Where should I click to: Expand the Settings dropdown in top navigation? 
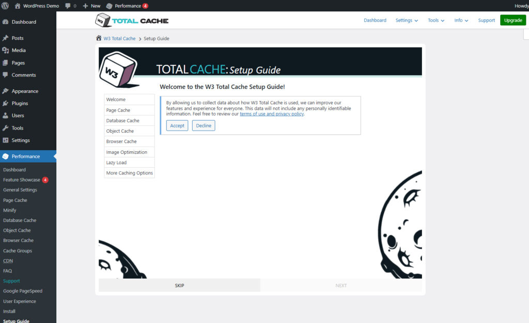(x=407, y=20)
